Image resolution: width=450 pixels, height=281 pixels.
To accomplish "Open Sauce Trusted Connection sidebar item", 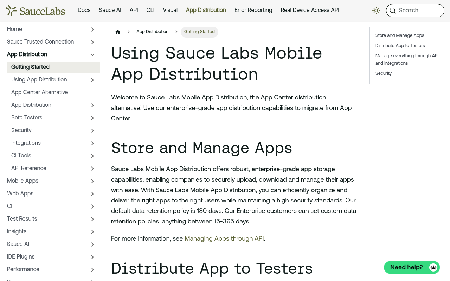I will (40, 42).
